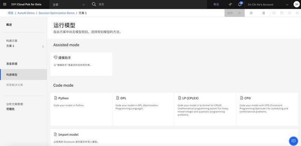Open the chat support bubble
The width and height of the screenshot is (301, 146).
tap(293, 141)
